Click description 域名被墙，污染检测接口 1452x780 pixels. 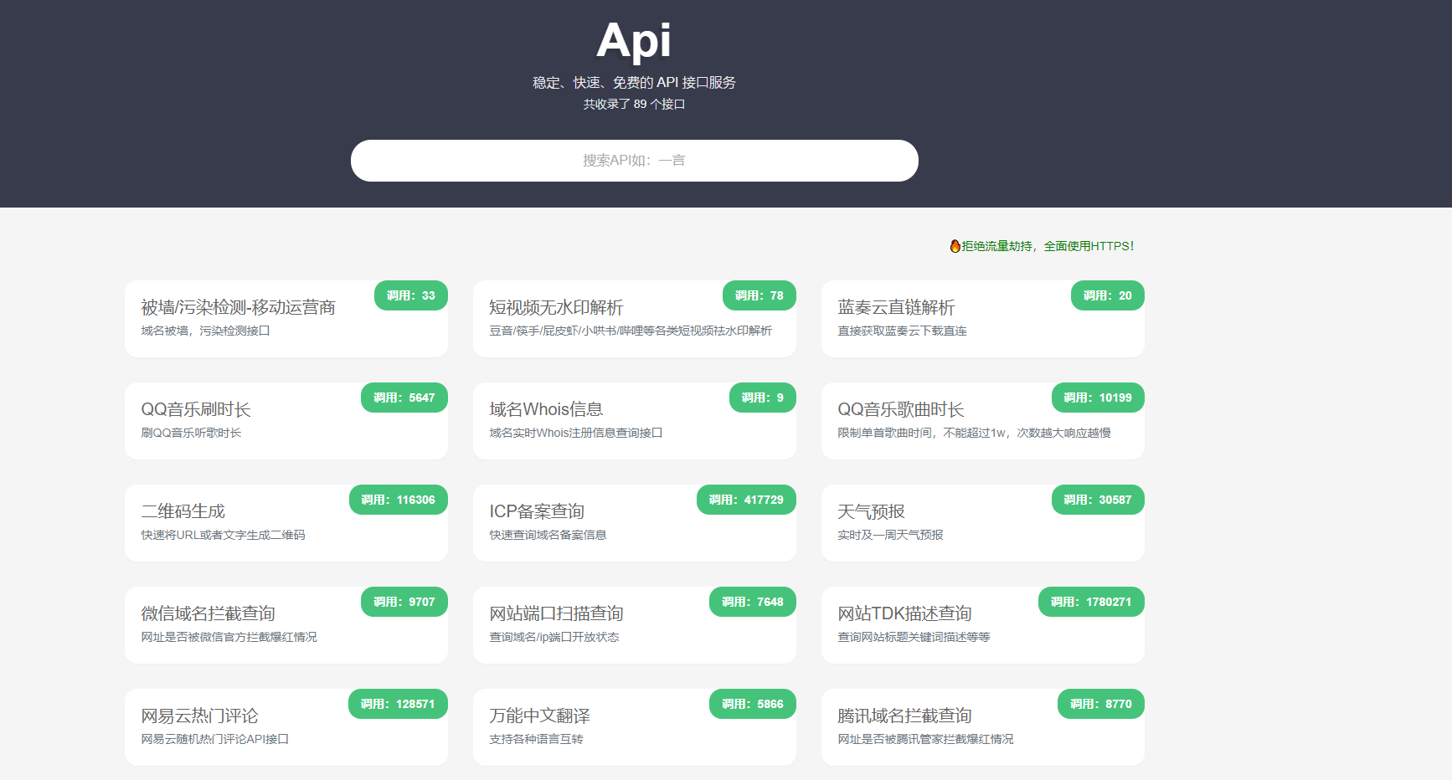(205, 331)
